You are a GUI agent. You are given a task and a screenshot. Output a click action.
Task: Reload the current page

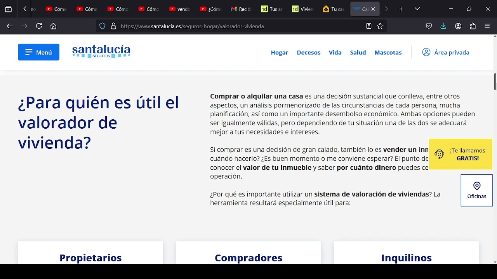click(x=39, y=26)
